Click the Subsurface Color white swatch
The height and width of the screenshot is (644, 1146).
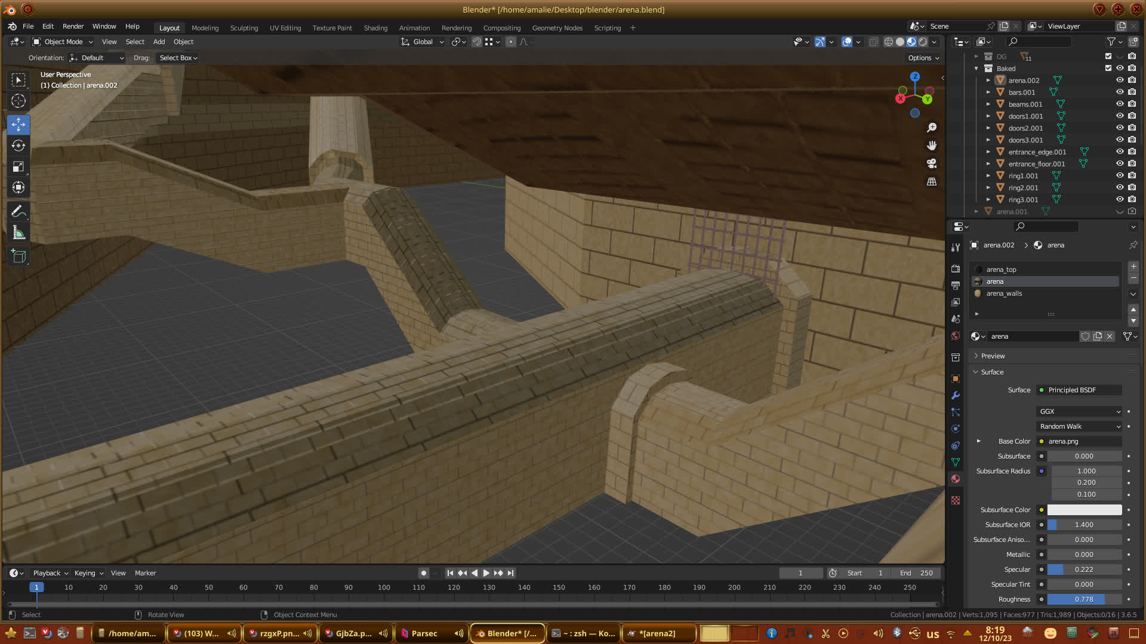pos(1084,510)
